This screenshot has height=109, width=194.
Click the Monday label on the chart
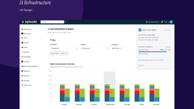coord(79,104)
